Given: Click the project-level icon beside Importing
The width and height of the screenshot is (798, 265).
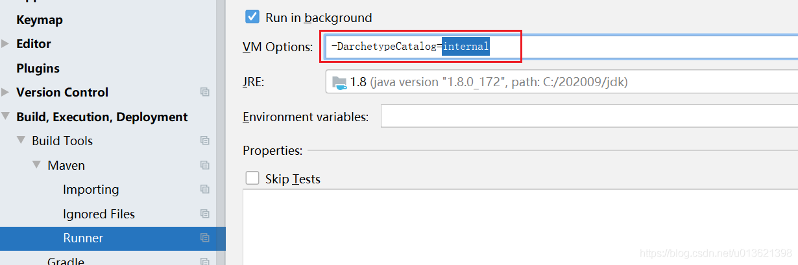Looking at the screenshot, I should pyautogui.click(x=205, y=190).
